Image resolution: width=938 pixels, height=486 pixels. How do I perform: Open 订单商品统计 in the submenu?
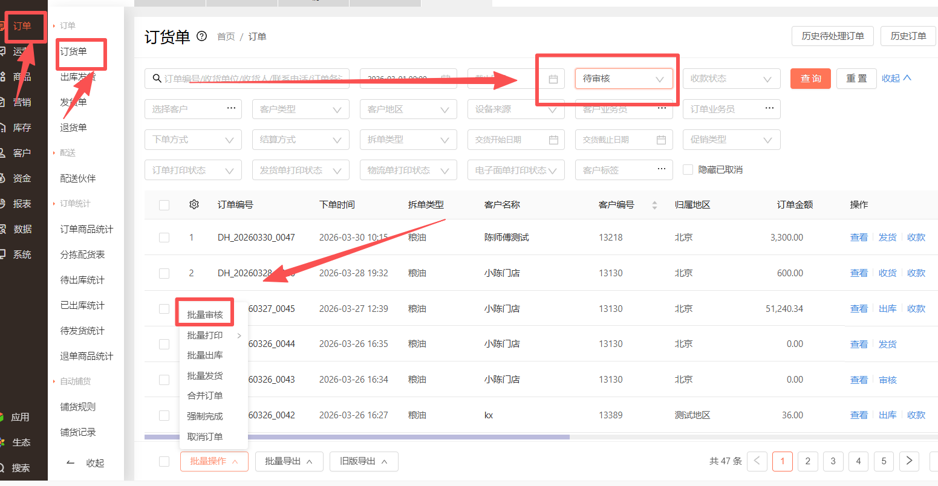(x=86, y=229)
